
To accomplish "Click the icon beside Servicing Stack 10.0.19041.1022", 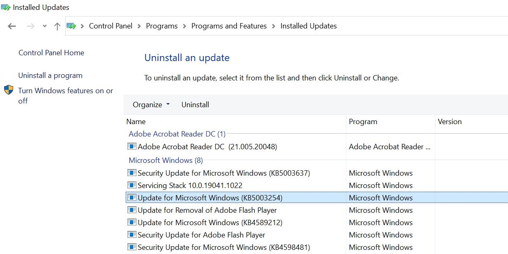I will click(x=132, y=185).
